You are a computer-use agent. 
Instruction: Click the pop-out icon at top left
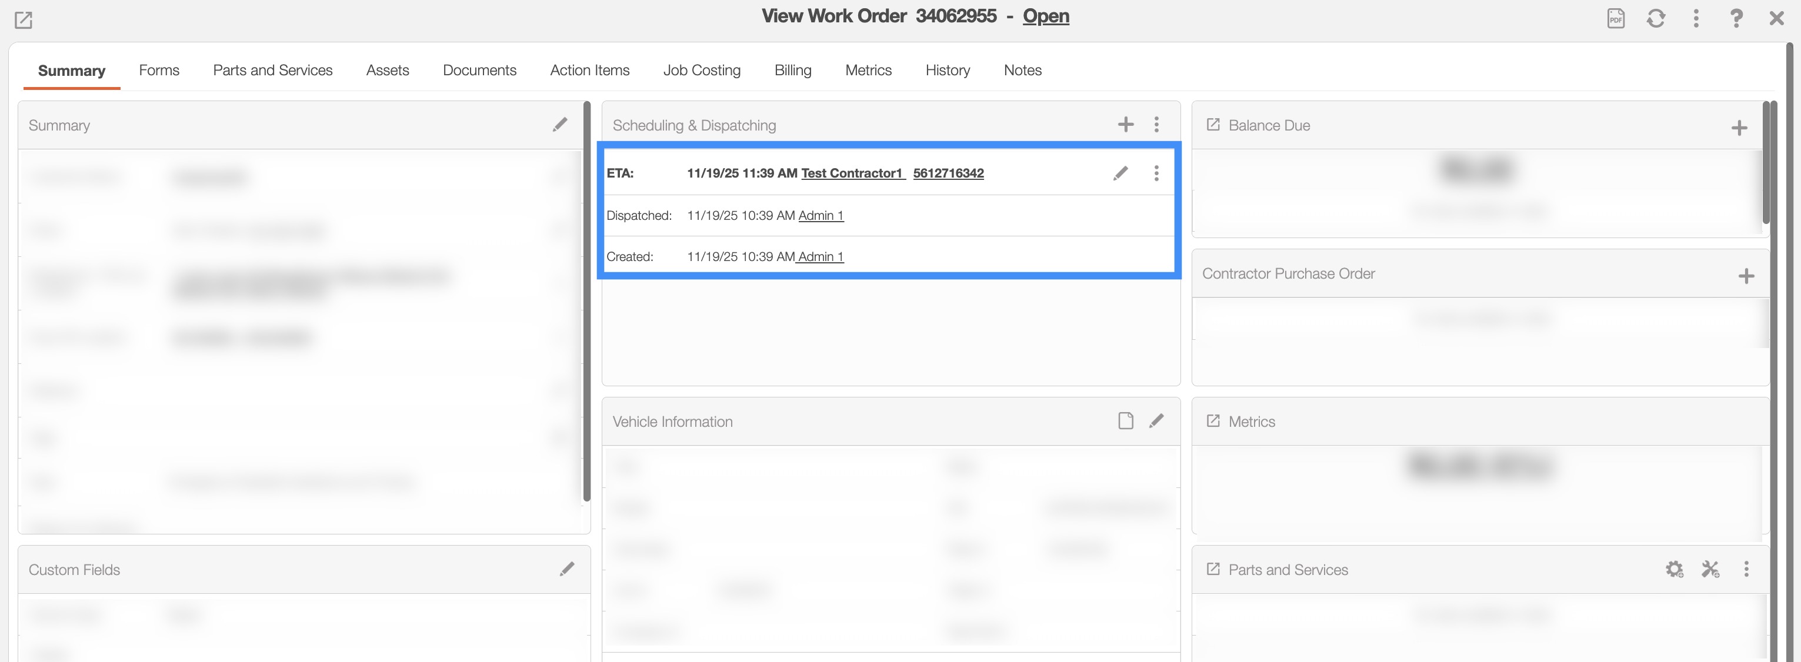(24, 20)
